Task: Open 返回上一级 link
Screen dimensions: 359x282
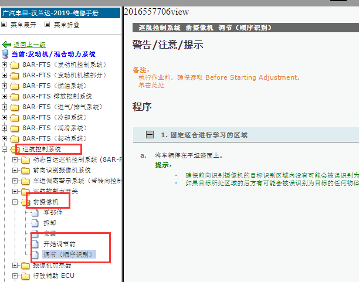Action: pos(29,45)
